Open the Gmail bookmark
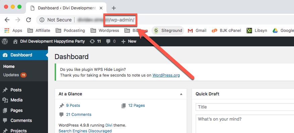The image size is (294, 133). click(x=197, y=31)
